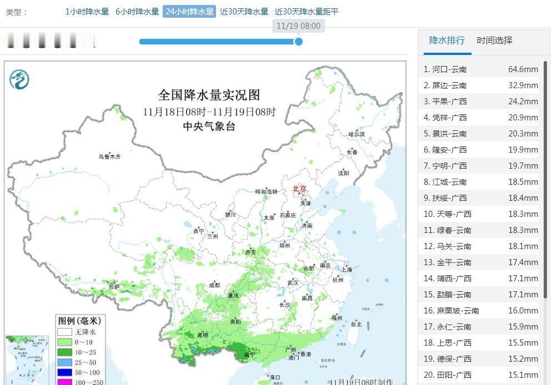This screenshot has width=552, height=385.
Task: Click the 11/19 08:00 time tooltip
Action: point(298,26)
